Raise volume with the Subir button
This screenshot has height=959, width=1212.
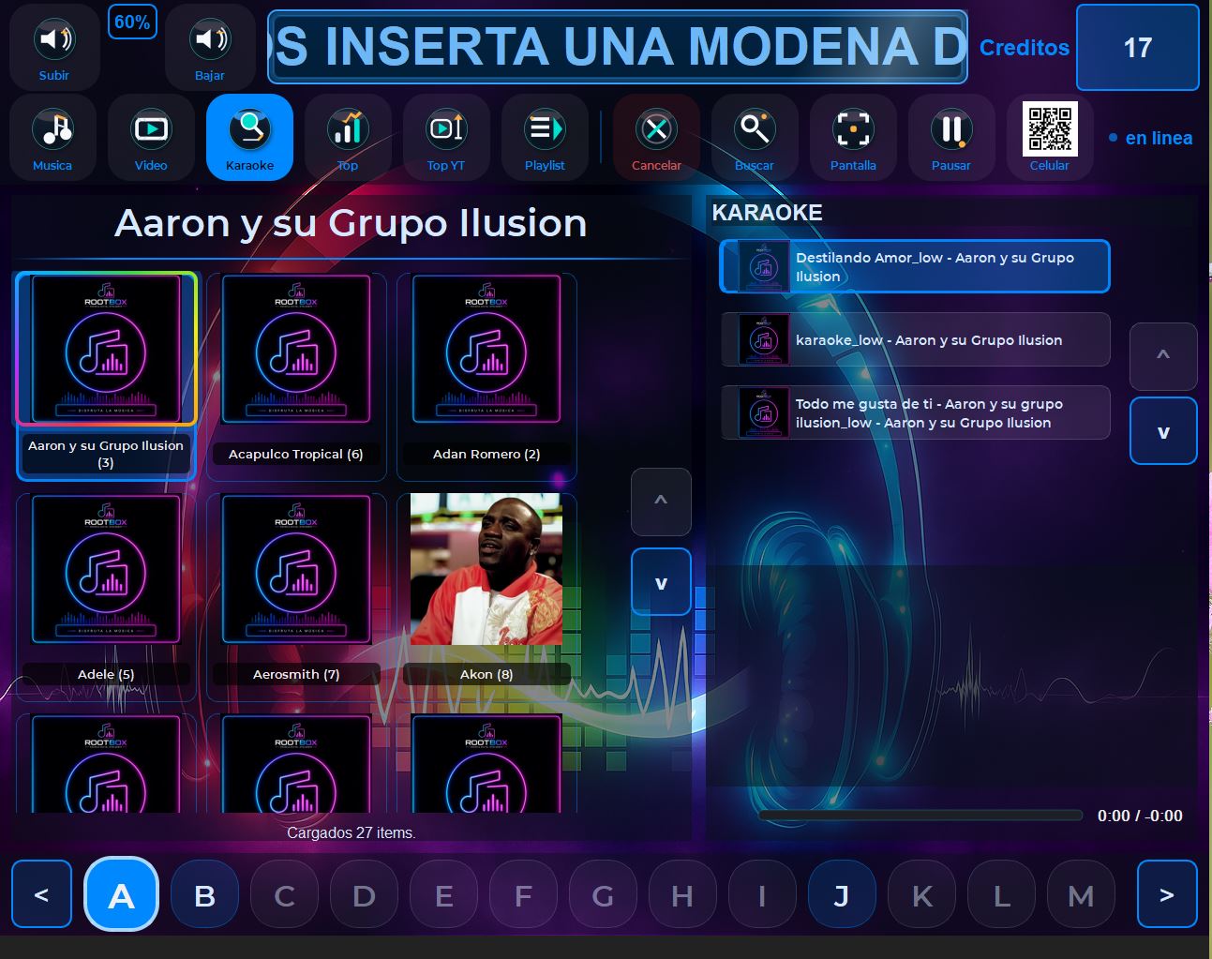tap(53, 48)
